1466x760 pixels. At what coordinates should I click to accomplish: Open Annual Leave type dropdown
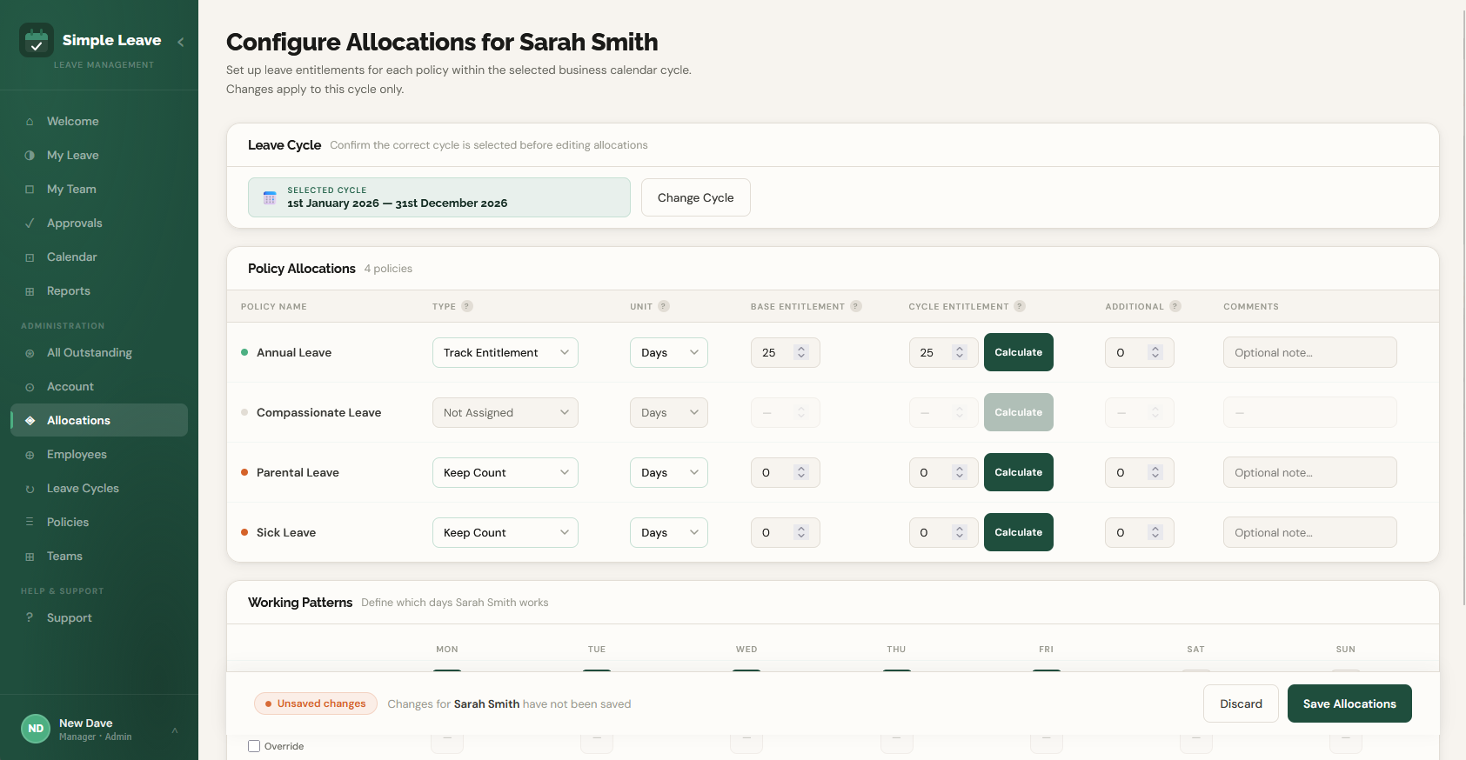point(505,352)
